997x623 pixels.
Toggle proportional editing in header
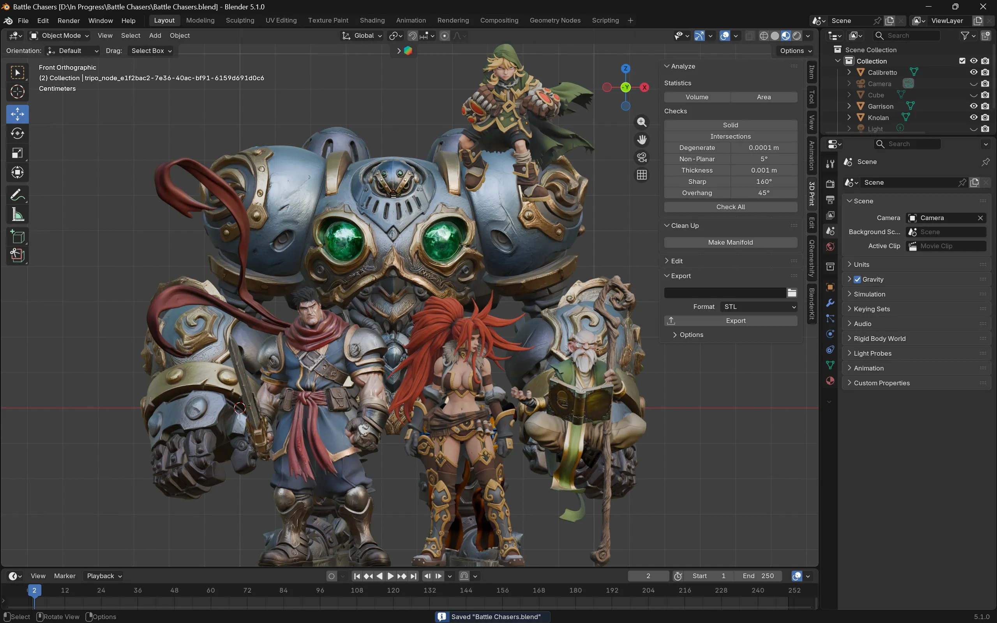444,36
